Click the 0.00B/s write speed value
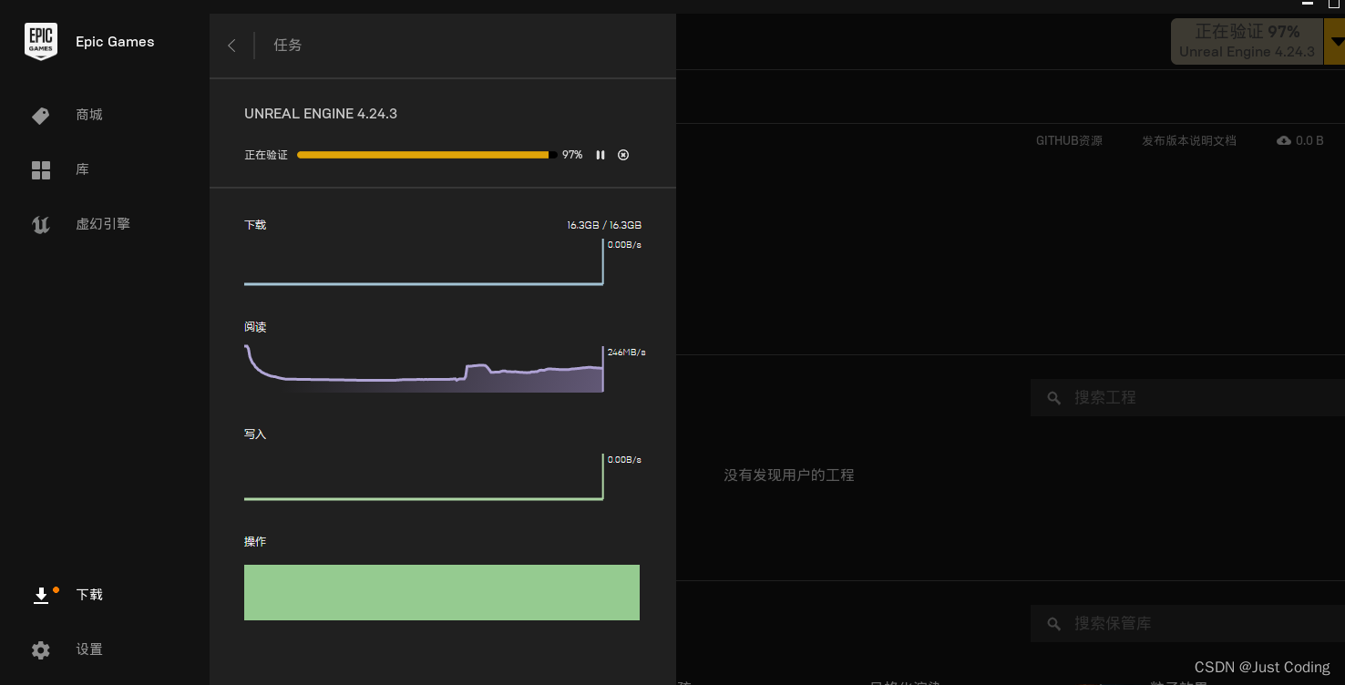Image resolution: width=1345 pixels, height=685 pixels. click(624, 460)
